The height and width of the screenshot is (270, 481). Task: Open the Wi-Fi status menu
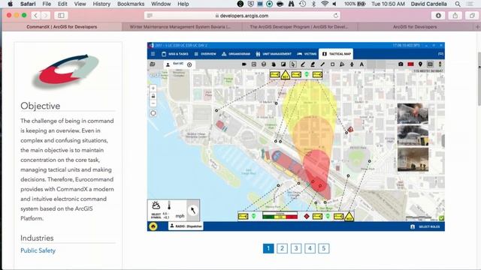click(x=324, y=4)
